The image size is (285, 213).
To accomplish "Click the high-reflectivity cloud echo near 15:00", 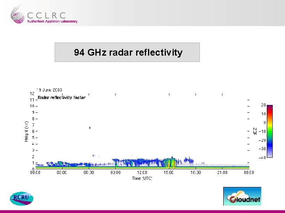I will pyautogui.click(x=170, y=163).
